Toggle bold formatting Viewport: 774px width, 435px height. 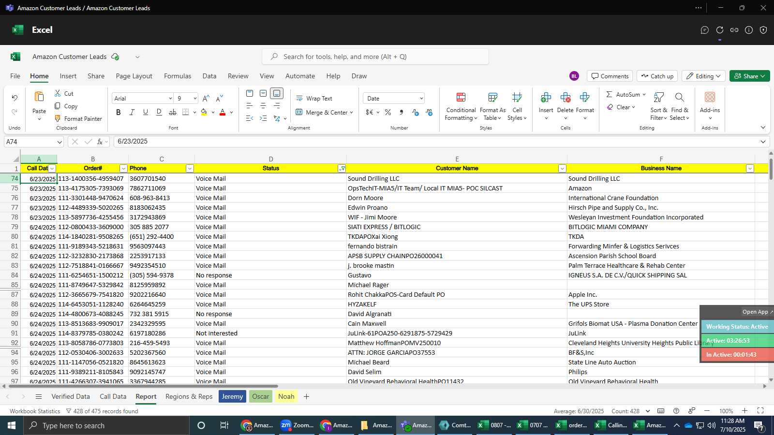119,112
